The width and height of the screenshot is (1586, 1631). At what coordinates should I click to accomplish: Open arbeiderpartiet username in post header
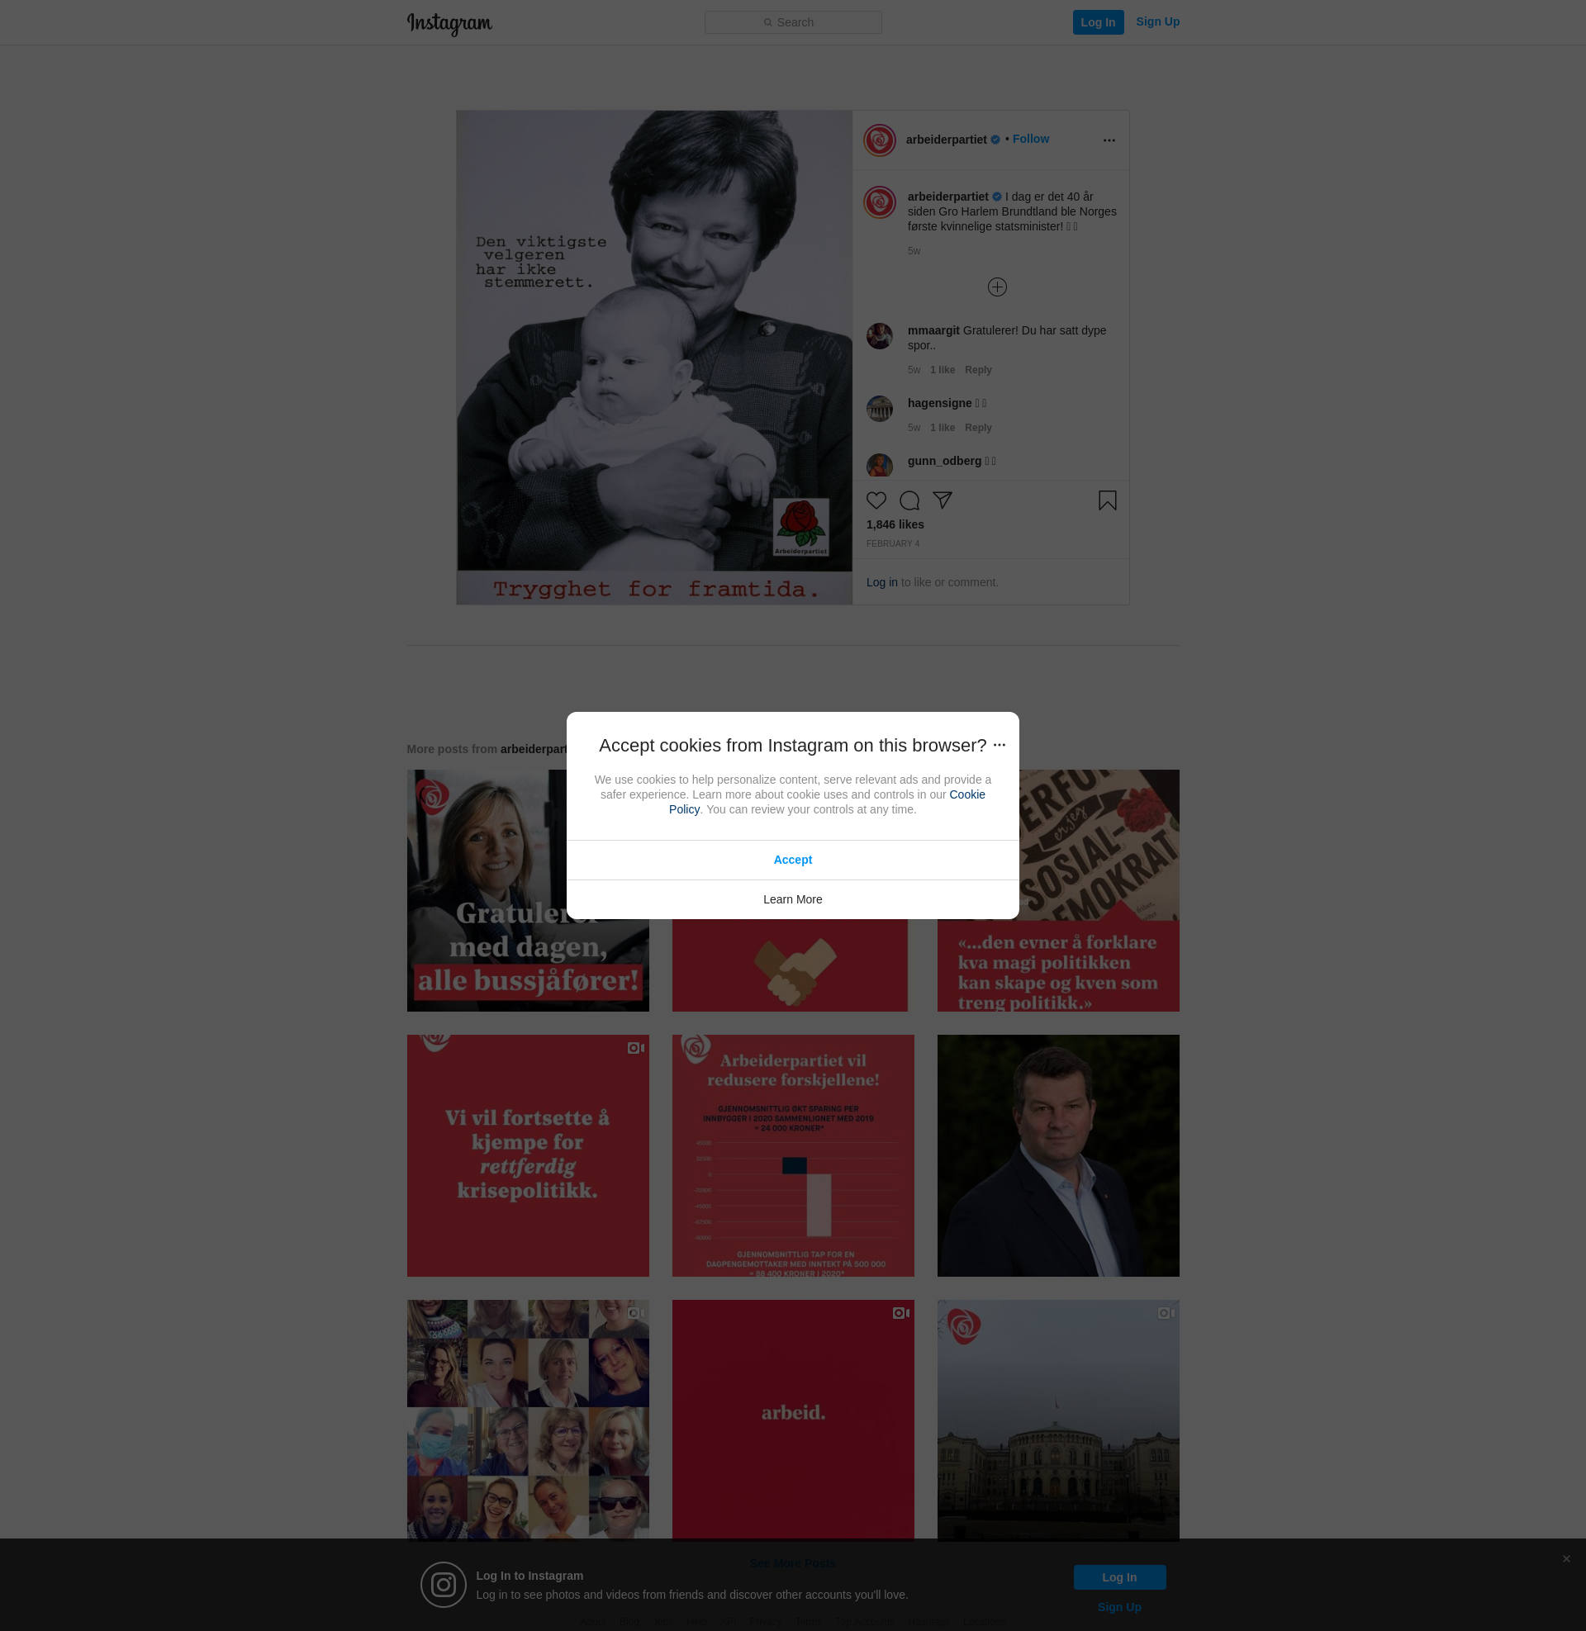(x=946, y=140)
